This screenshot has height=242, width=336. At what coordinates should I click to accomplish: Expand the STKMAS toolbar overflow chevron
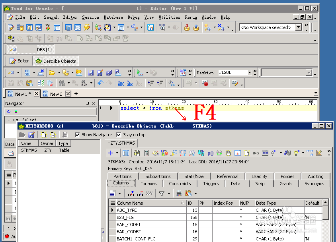[x=329, y=153]
